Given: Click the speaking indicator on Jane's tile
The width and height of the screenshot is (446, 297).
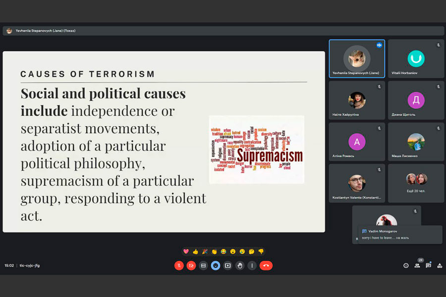Looking at the screenshot, I should tap(379, 45).
